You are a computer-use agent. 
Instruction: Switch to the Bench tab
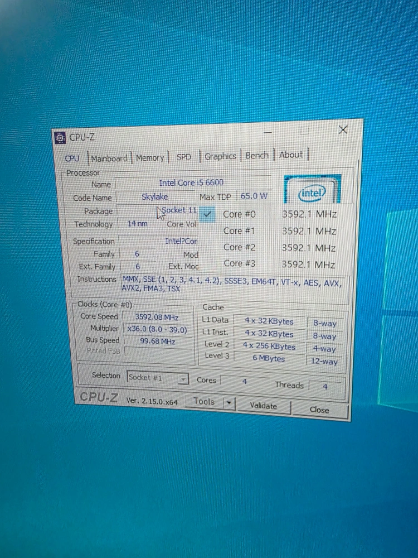click(x=257, y=156)
